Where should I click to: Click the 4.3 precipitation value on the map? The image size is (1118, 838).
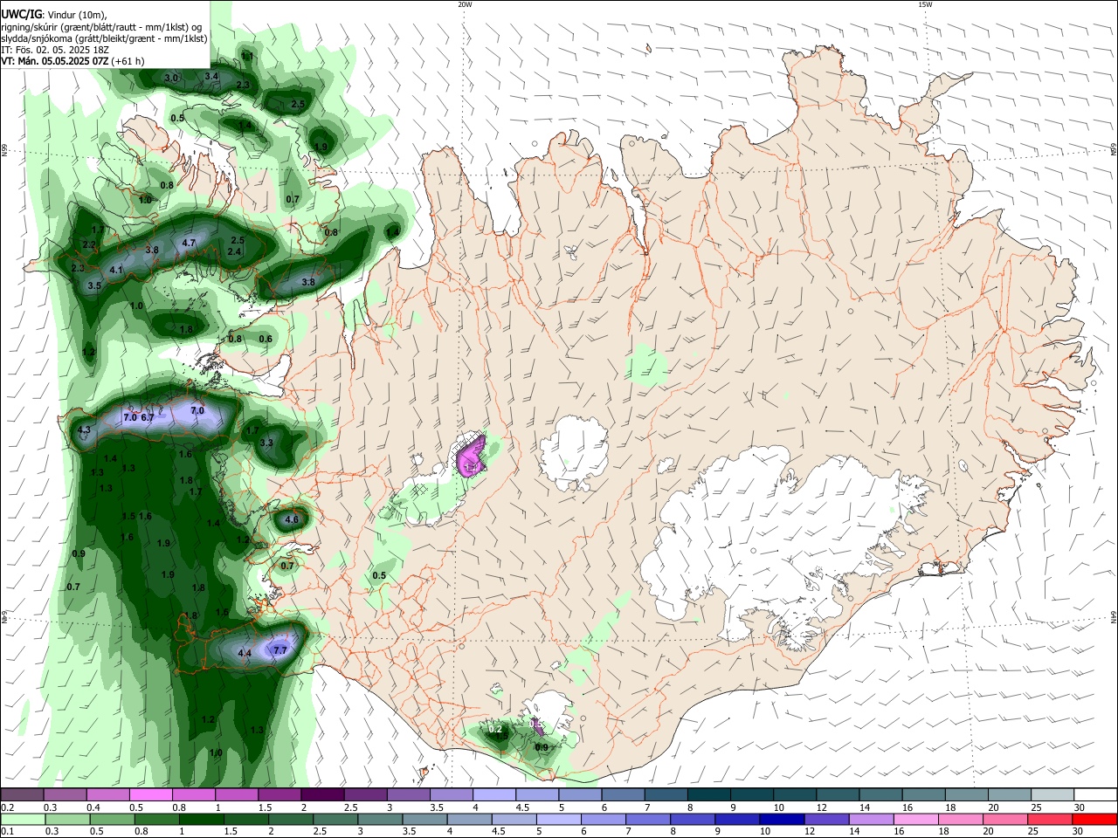tap(85, 430)
